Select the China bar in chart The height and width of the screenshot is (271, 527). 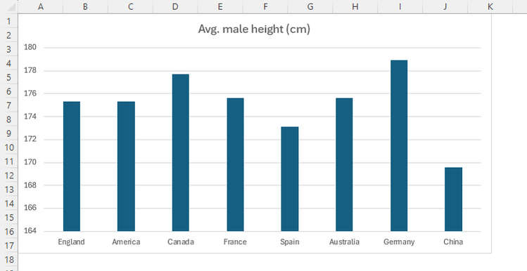coord(453,199)
